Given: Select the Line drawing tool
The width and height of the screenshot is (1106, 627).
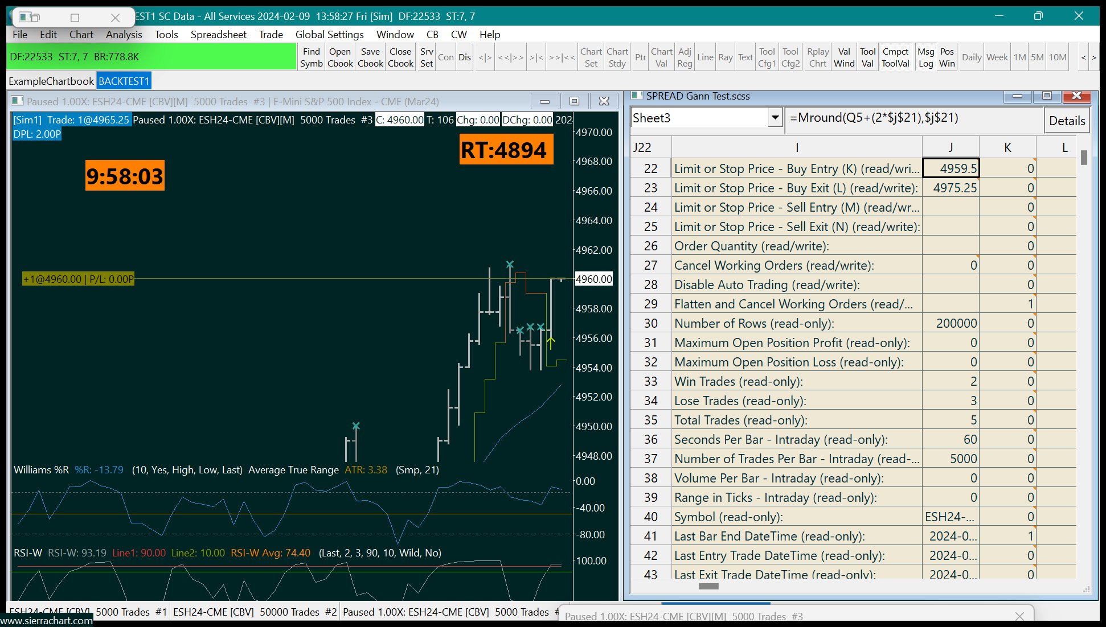Looking at the screenshot, I should coord(705,57).
